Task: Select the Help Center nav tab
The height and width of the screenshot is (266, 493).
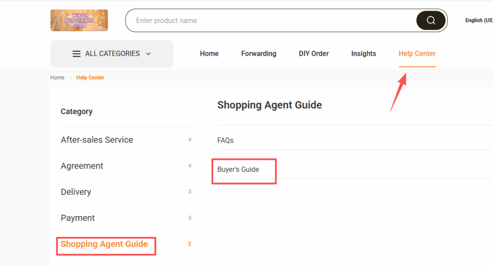Action: 417,54
